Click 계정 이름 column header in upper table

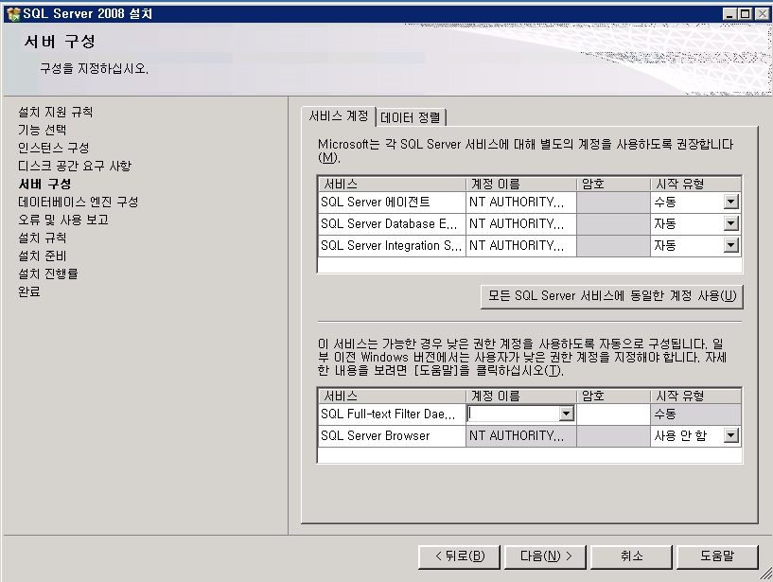pyautogui.click(x=521, y=184)
